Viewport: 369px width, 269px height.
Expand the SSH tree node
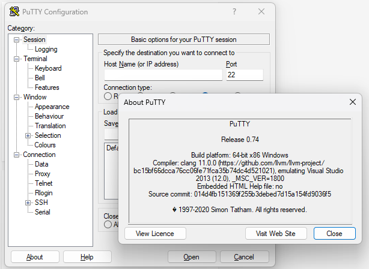(28, 202)
